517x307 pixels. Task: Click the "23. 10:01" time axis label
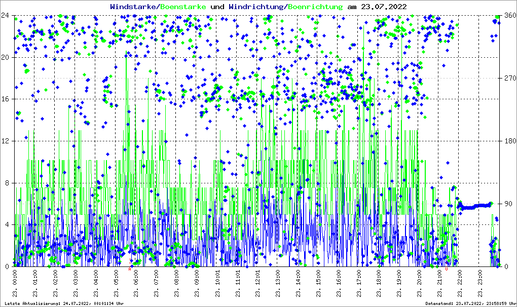(217, 283)
